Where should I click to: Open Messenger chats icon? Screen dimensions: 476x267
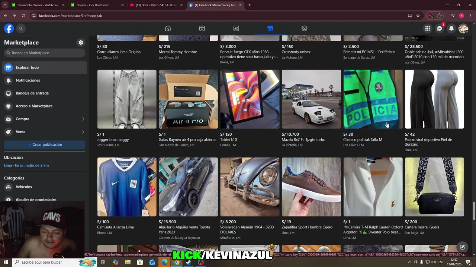pos(440,29)
